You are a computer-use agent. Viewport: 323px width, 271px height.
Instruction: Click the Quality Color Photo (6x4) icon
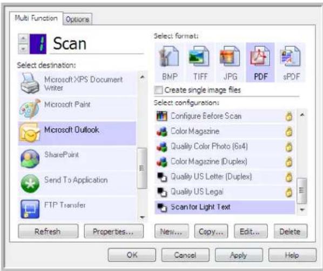point(162,147)
